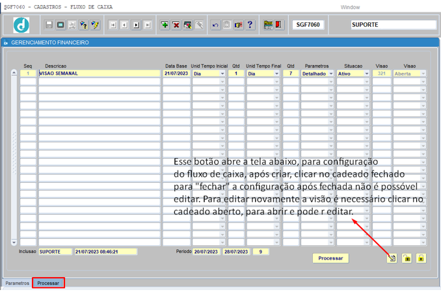The height and width of the screenshot is (292, 441).
Task: Click the SUPORTE user field in toolbar
Action: (x=393, y=25)
